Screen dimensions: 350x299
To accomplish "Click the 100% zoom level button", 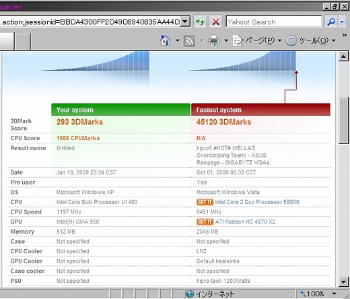I will (312, 294).
